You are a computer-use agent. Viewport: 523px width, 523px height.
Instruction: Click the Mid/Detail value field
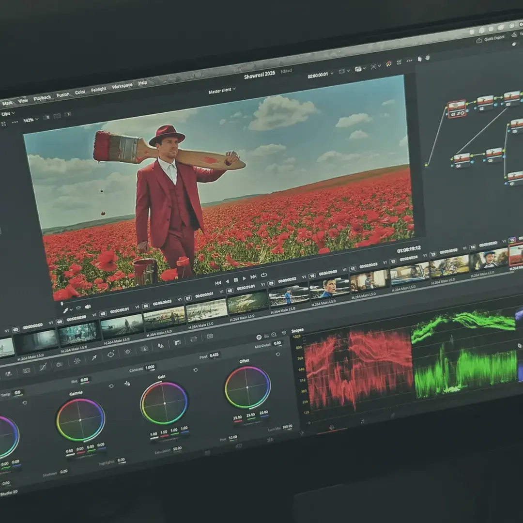pos(277,343)
